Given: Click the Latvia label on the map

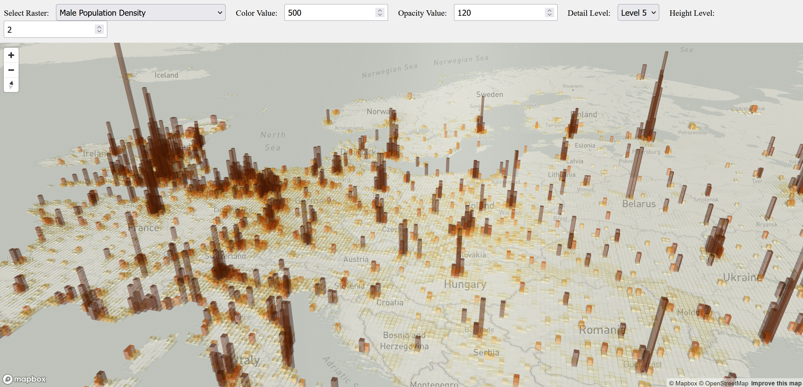Looking at the screenshot, I should [x=575, y=161].
